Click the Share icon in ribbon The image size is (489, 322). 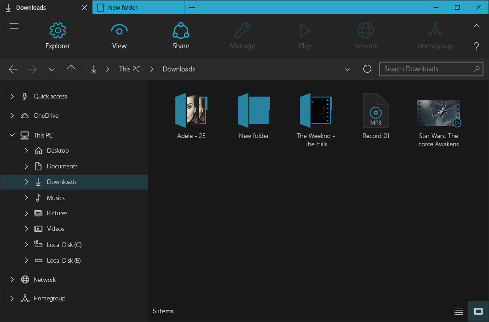[181, 29]
